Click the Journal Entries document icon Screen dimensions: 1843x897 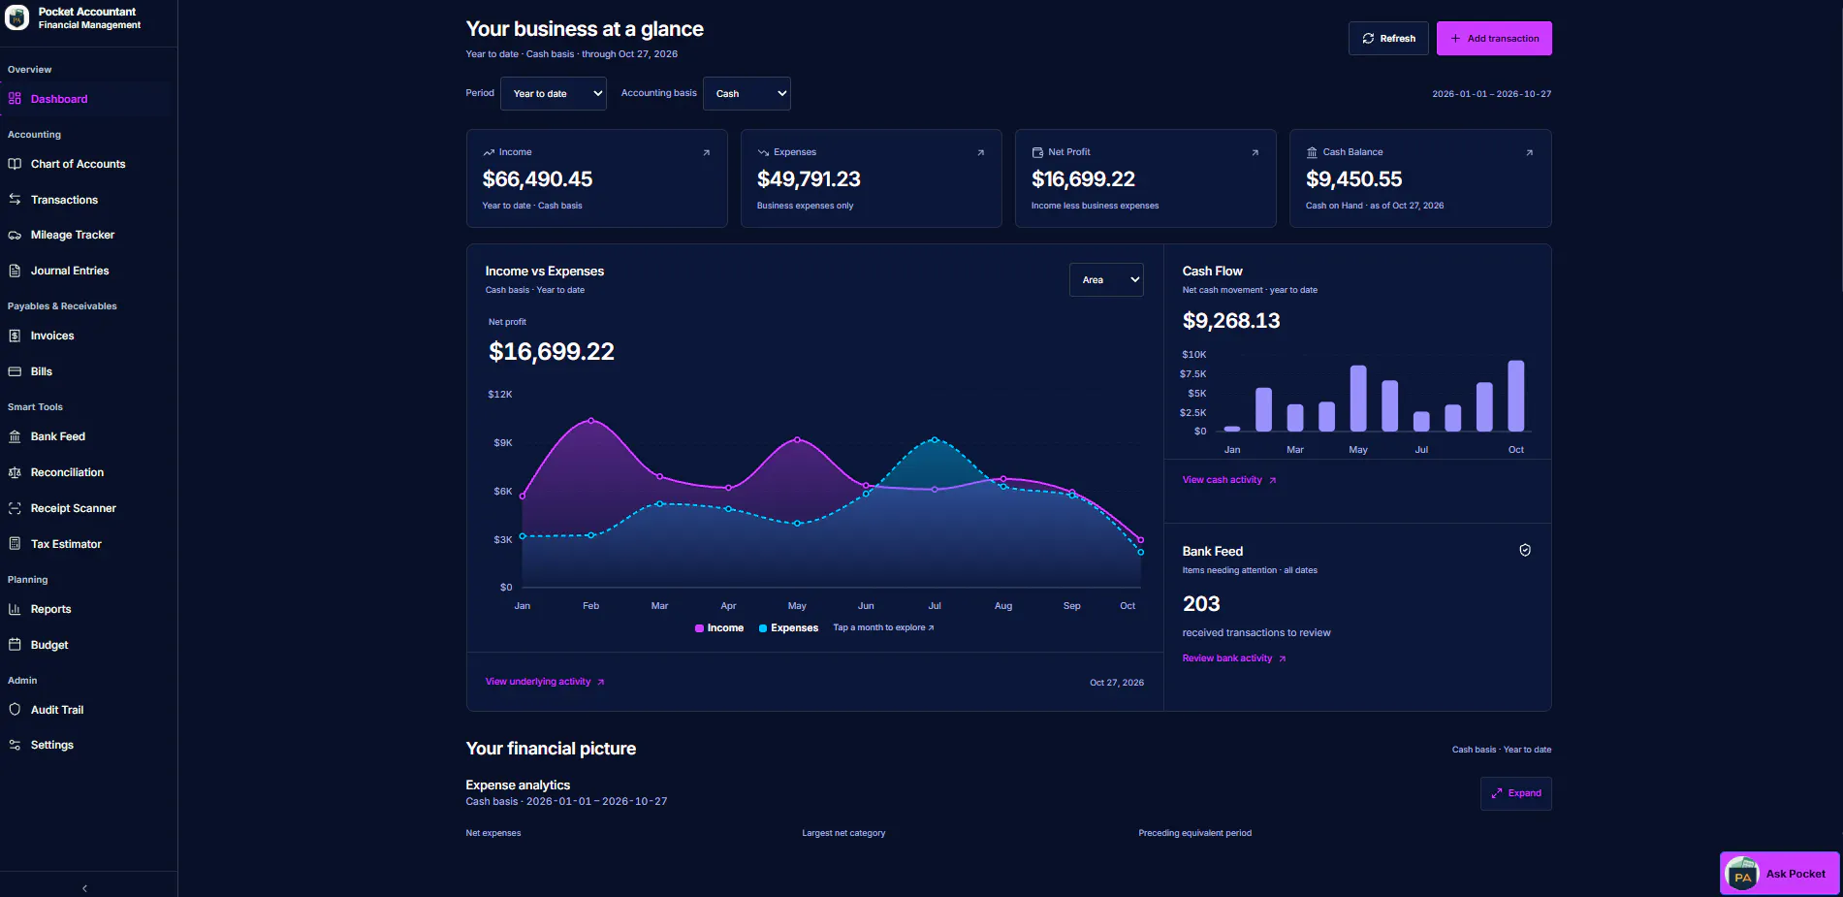[x=15, y=271]
